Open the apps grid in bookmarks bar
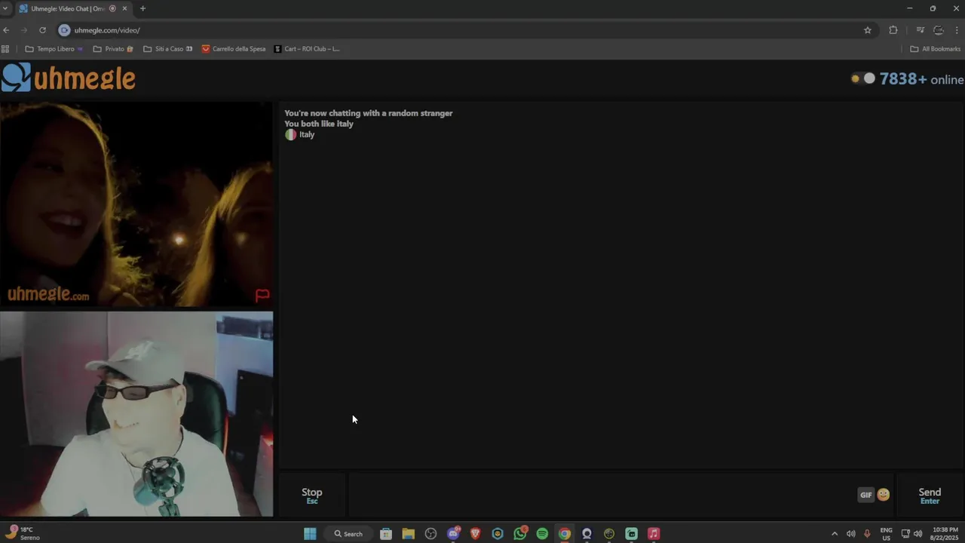Viewport: 965px width, 543px height. click(x=5, y=49)
